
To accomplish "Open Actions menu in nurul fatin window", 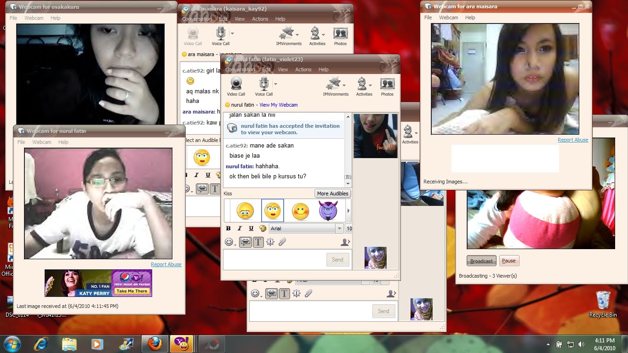I will (x=303, y=69).
